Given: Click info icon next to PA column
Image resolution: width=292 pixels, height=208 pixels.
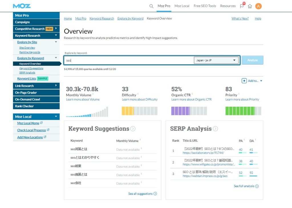Looking at the screenshot, I should click(x=244, y=139).
